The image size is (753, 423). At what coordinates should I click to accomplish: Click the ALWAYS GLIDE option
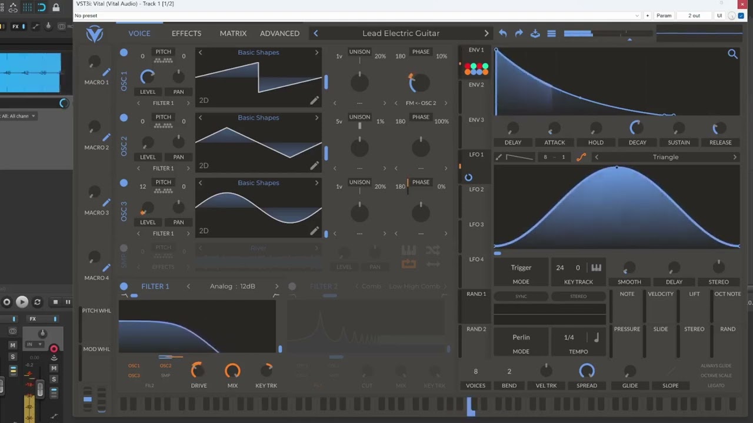(716, 366)
